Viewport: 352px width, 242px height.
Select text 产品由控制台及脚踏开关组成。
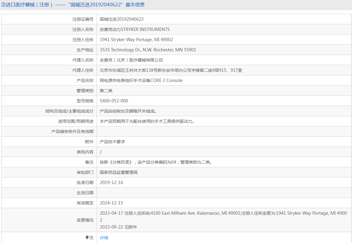click(x=128, y=111)
